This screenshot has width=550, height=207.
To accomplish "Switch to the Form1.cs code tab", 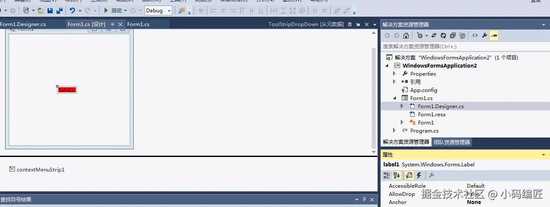I will [138, 24].
